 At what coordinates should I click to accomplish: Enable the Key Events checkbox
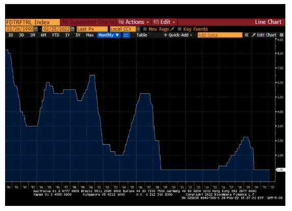click(x=179, y=29)
